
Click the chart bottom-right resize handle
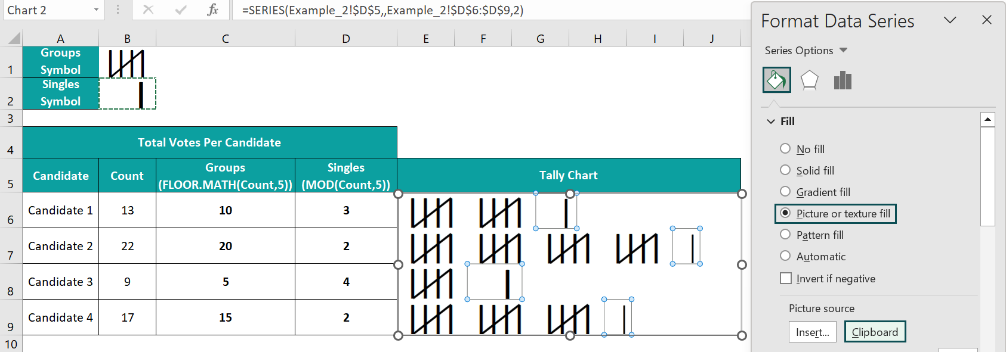click(x=742, y=335)
